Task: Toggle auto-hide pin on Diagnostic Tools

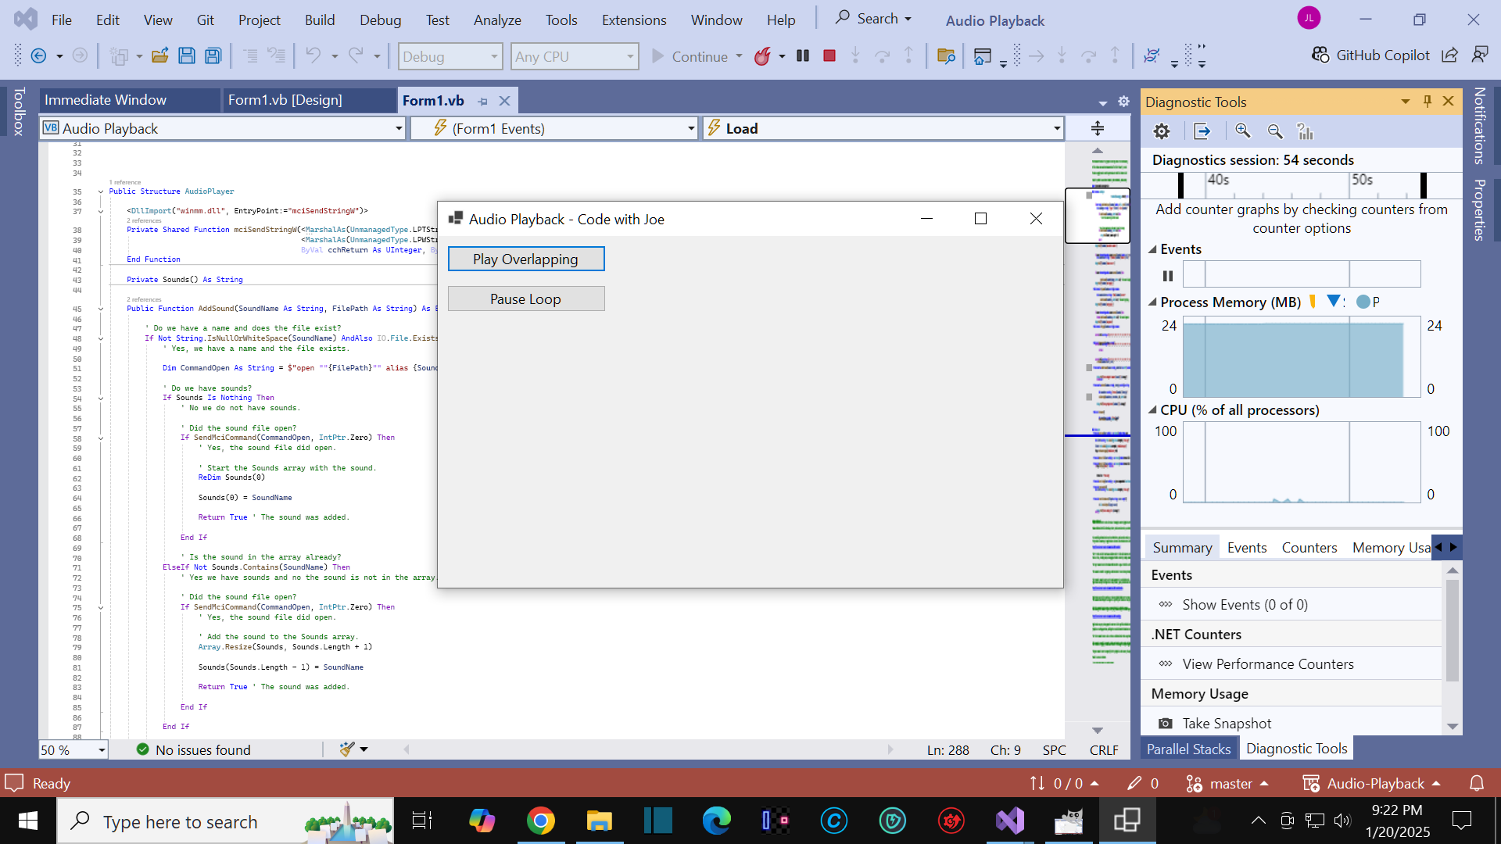Action: (x=1428, y=102)
